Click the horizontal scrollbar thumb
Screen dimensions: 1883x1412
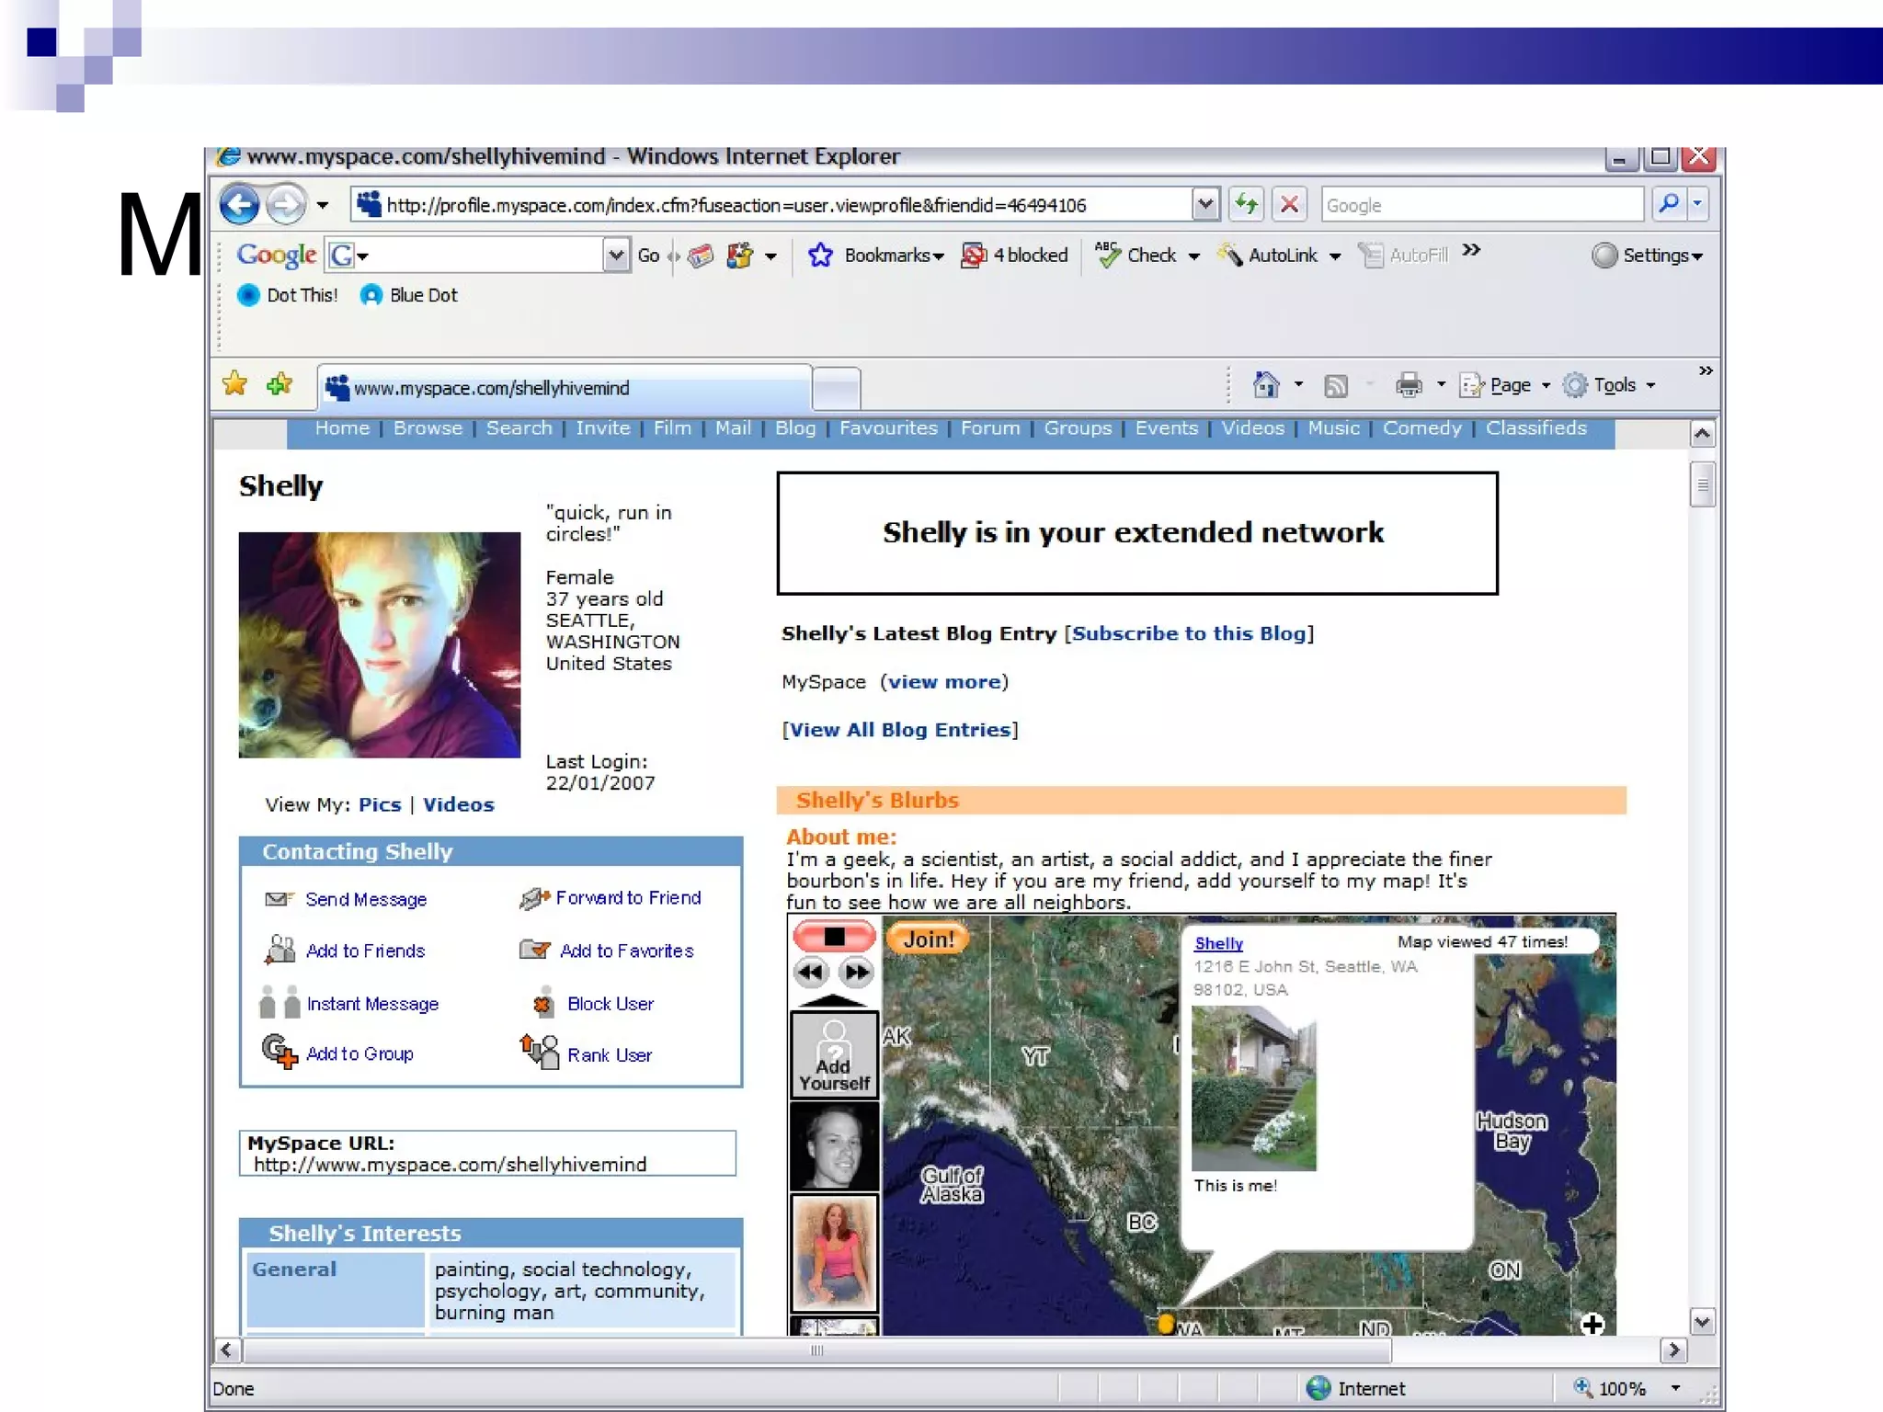[x=816, y=1350]
